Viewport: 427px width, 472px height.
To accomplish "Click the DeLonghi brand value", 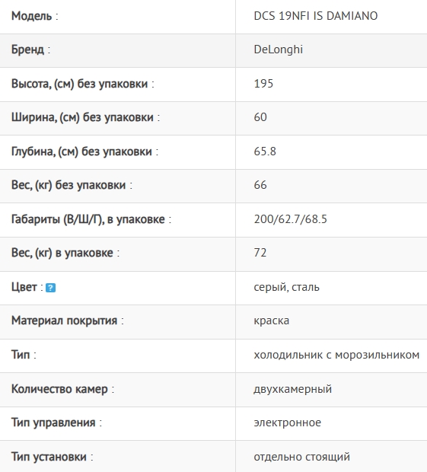I will click(x=279, y=49).
